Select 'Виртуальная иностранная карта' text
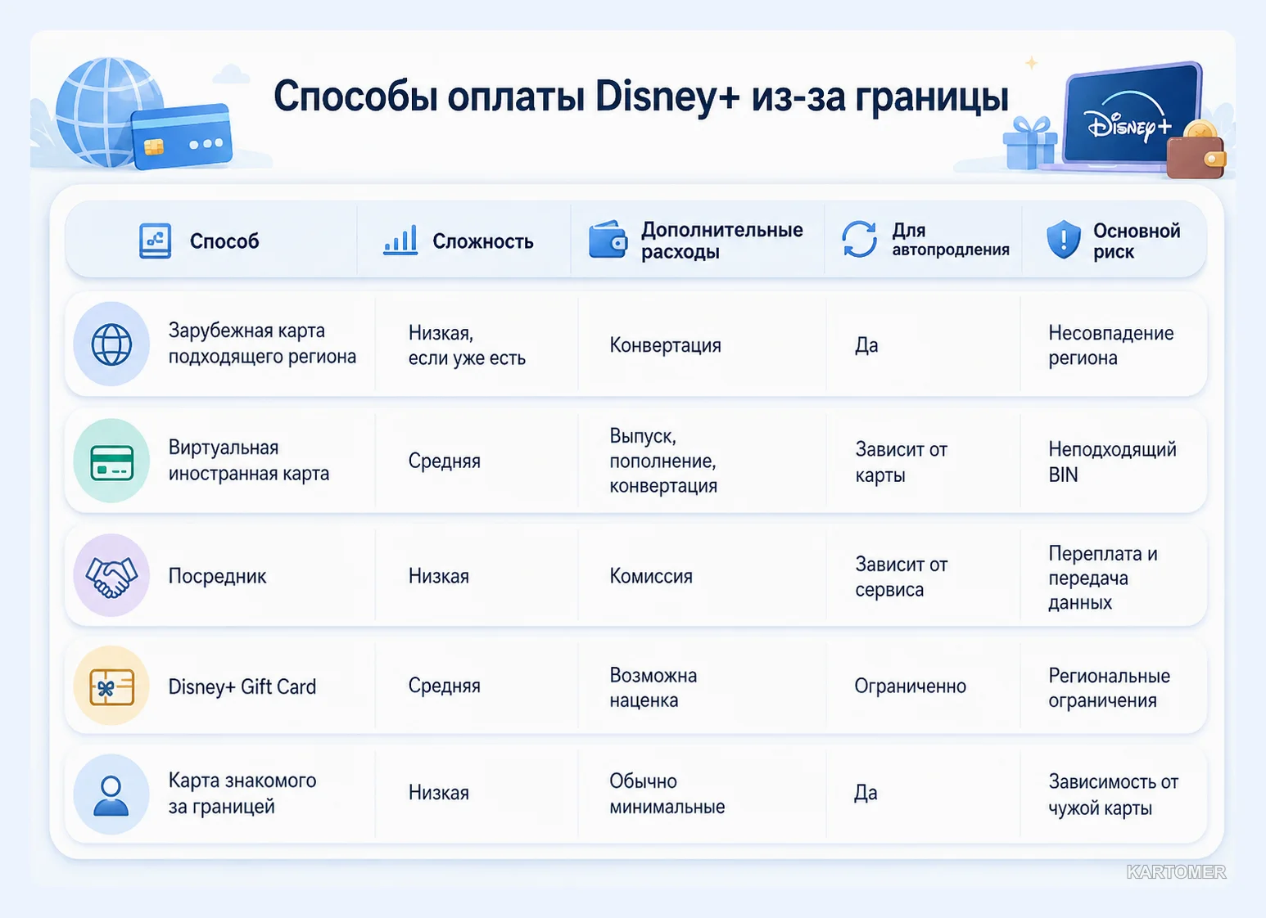 [249, 461]
